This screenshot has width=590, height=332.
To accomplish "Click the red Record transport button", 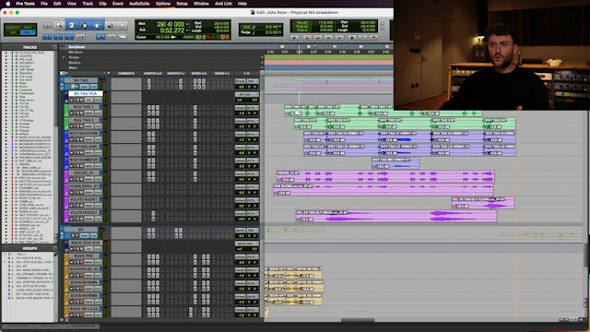I will coord(373,38).
